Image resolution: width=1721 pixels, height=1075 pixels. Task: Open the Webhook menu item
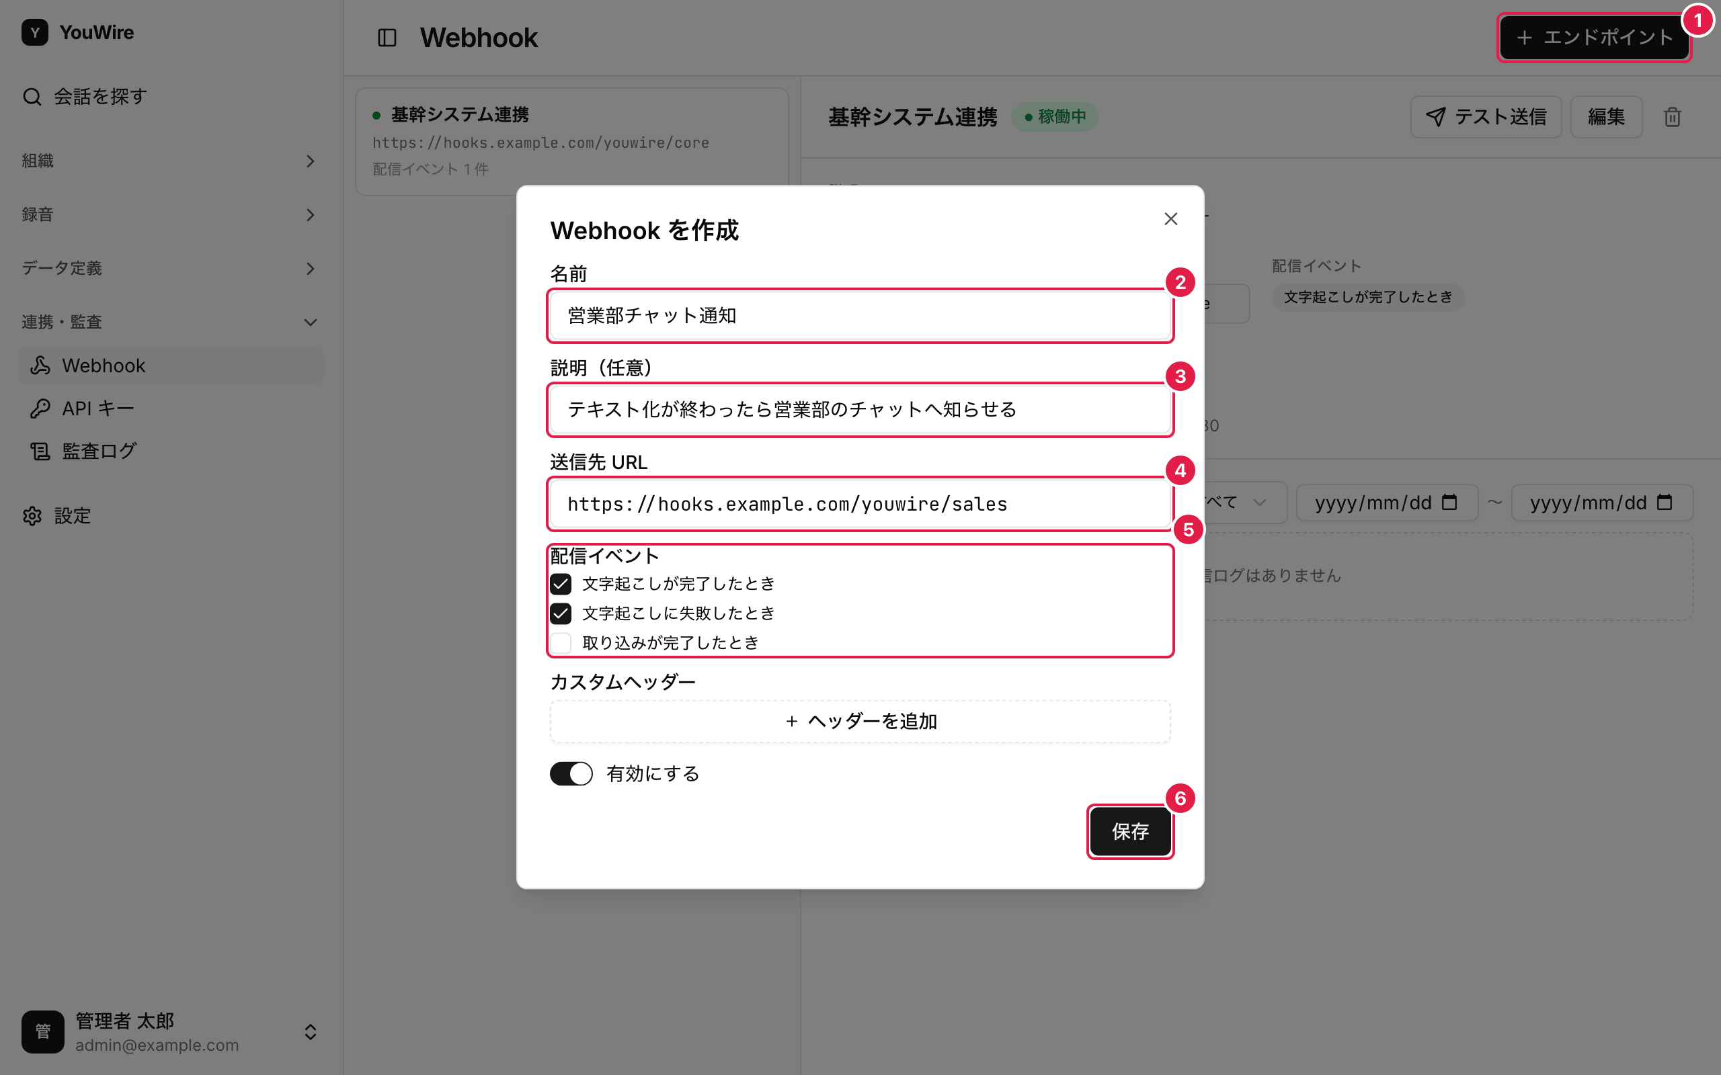coord(171,365)
